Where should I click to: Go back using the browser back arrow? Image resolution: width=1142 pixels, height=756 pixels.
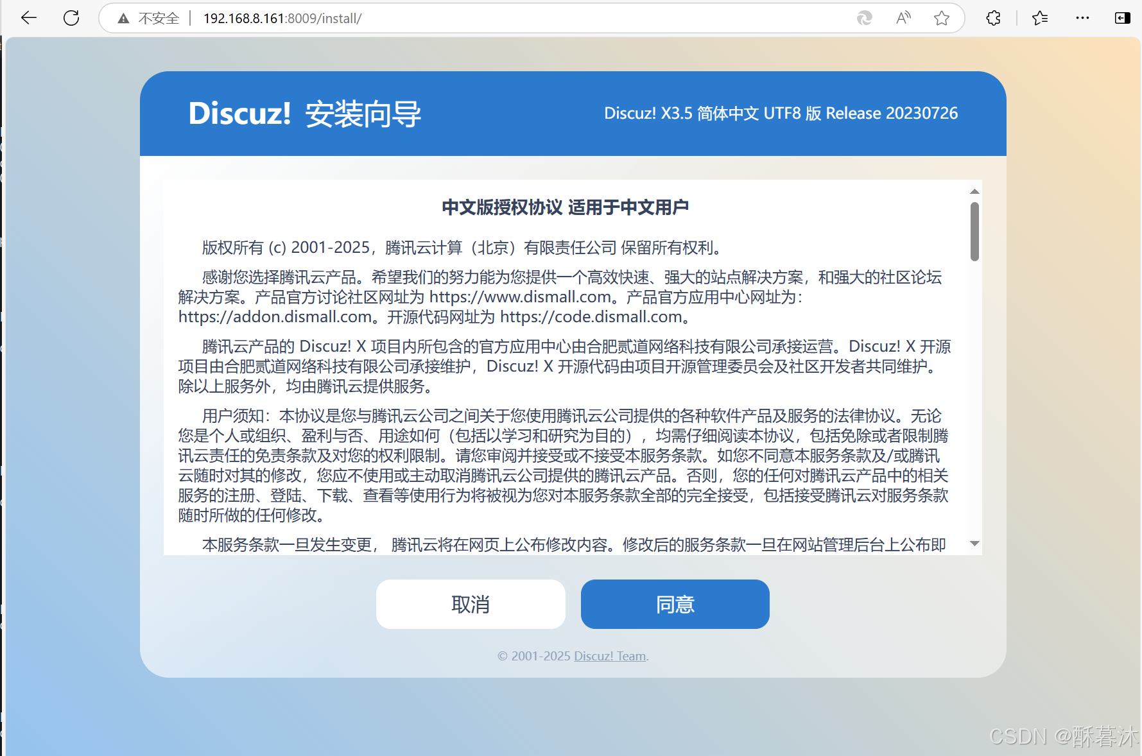click(x=29, y=18)
